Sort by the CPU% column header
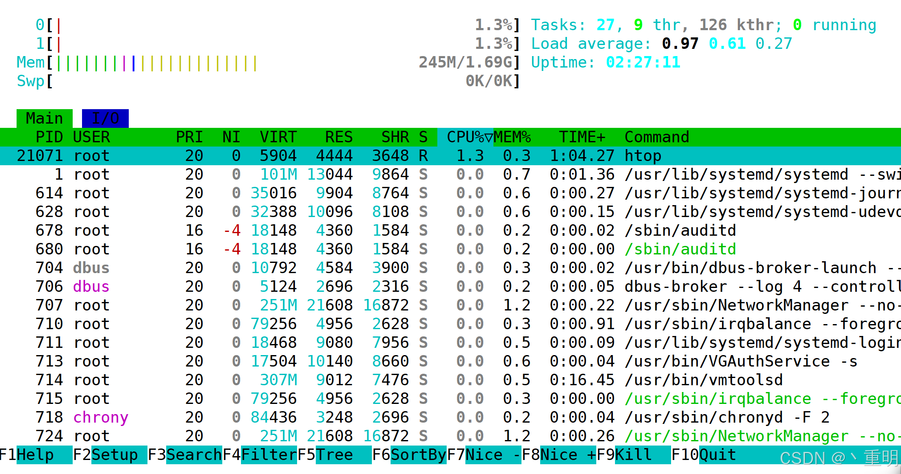 pyautogui.click(x=465, y=137)
